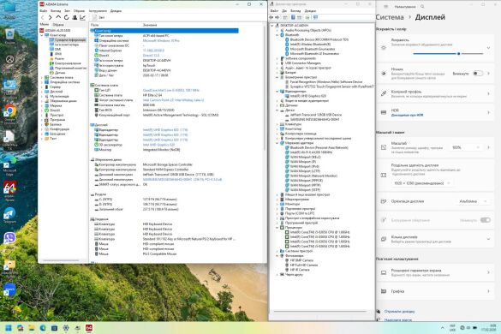
Task: Toggle the rotation lock switch
Action: 485,220
